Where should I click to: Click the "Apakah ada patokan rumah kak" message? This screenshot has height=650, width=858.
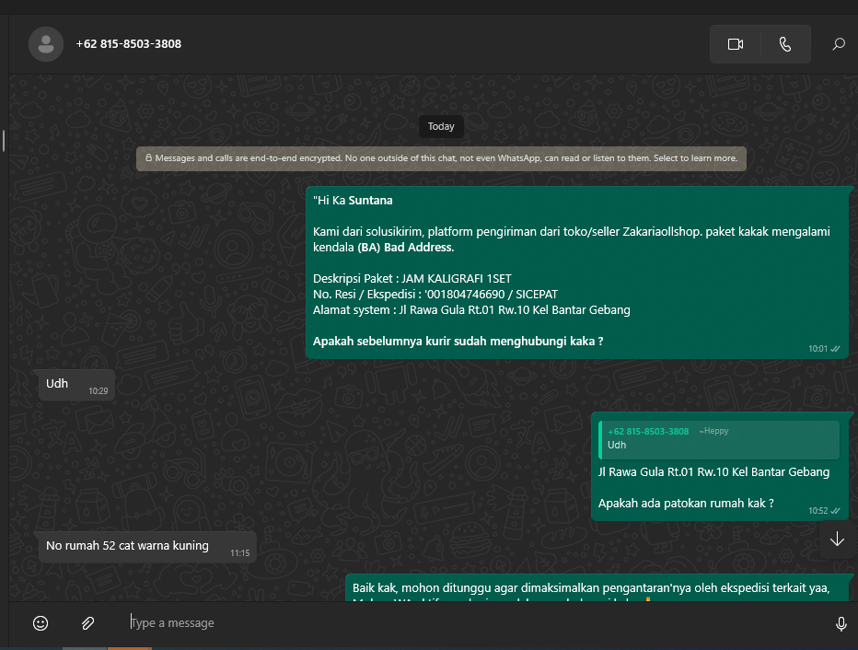point(686,503)
